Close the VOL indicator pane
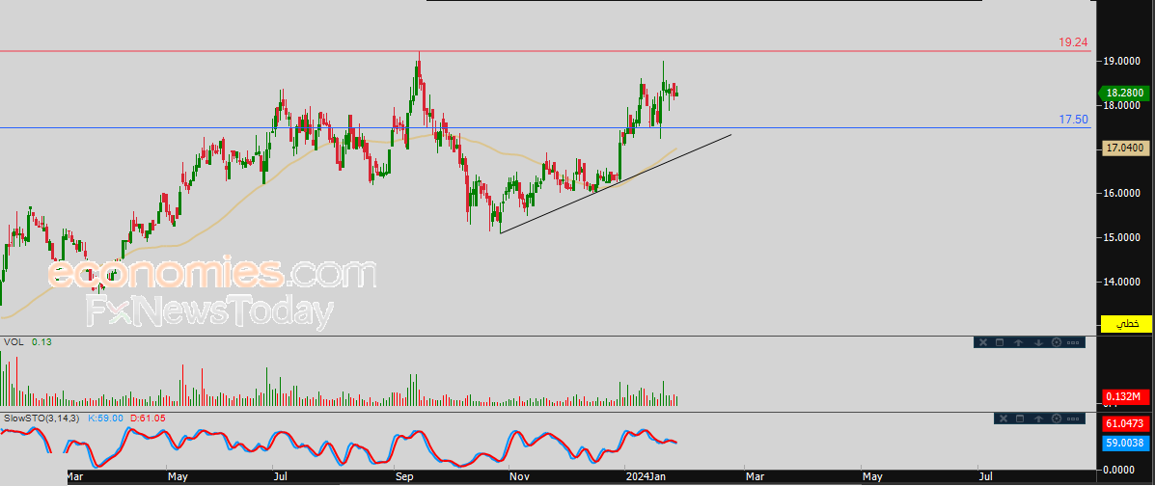 [982, 342]
